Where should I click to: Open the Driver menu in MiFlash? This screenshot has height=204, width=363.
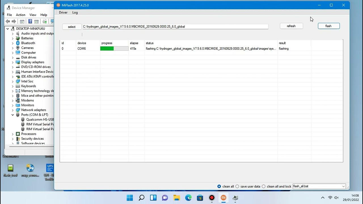pyautogui.click(x=63, y=12)
